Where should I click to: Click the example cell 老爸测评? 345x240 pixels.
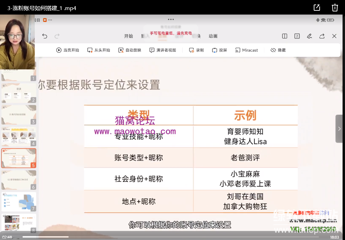(245, 158)
